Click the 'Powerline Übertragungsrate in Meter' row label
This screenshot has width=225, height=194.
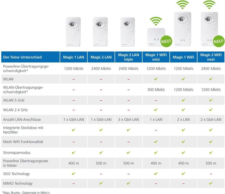(26, 163)
